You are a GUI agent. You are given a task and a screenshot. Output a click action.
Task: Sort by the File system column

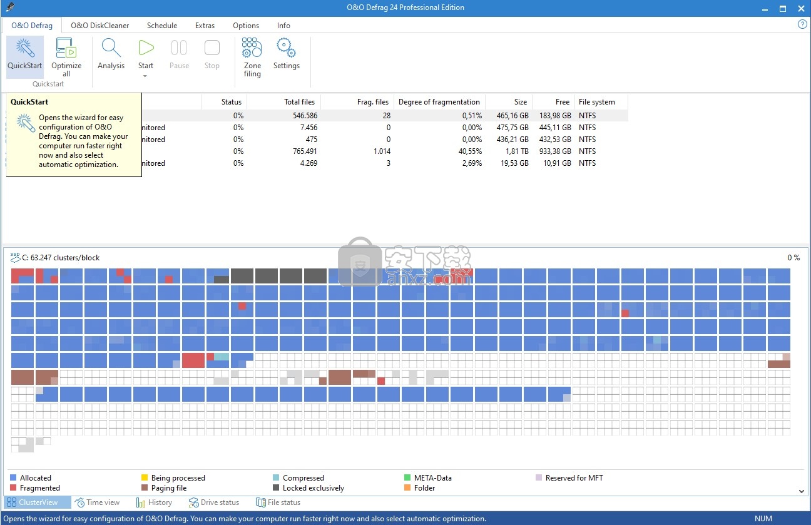(x=601, y=102)
